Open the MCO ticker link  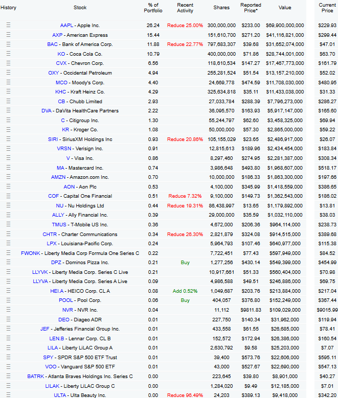tap(61, 82)
